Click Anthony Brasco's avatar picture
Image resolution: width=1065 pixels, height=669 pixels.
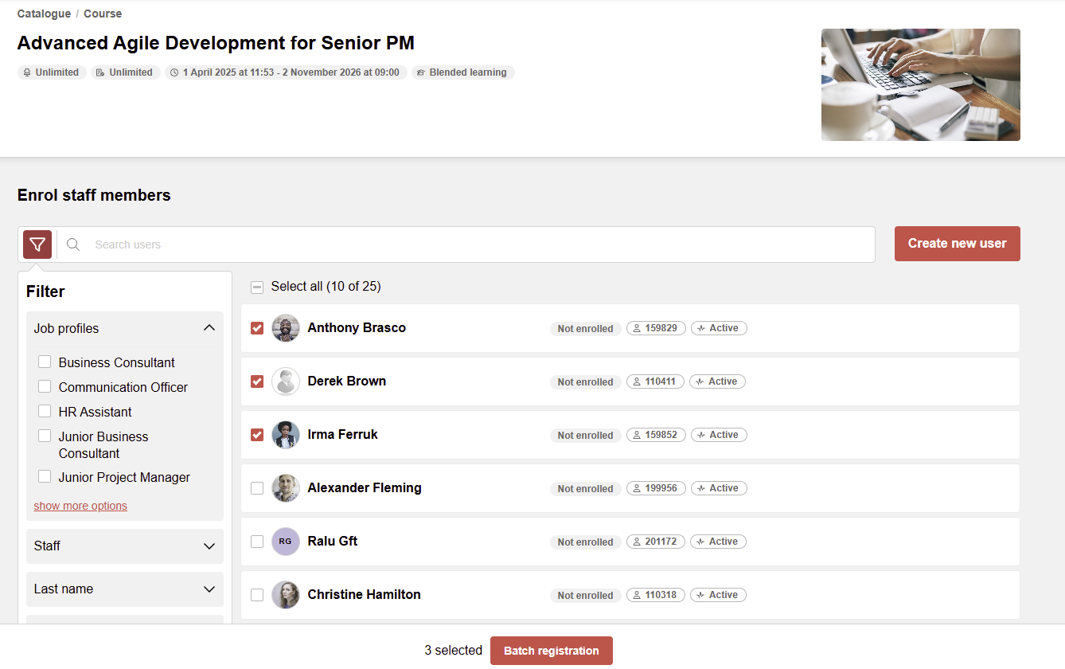point(286,328)
